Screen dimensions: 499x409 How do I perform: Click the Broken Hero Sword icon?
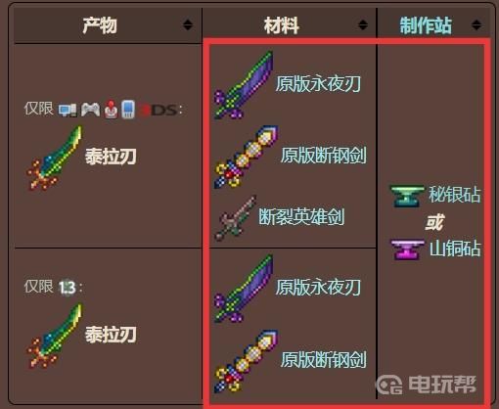(235, 217)
